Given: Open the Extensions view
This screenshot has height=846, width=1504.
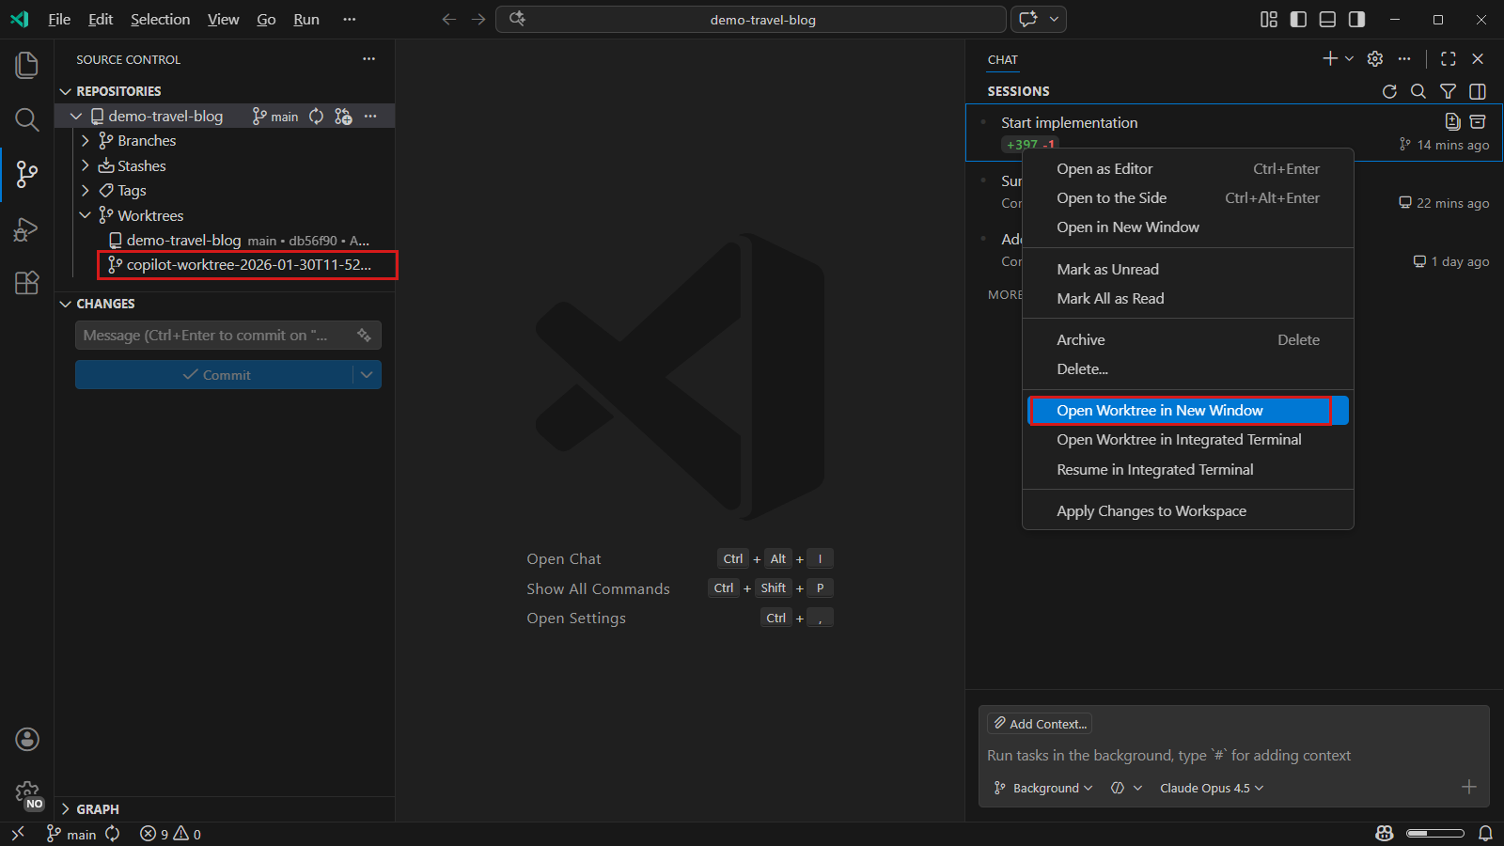Looking at the screenshot, I should coord(26,283).
